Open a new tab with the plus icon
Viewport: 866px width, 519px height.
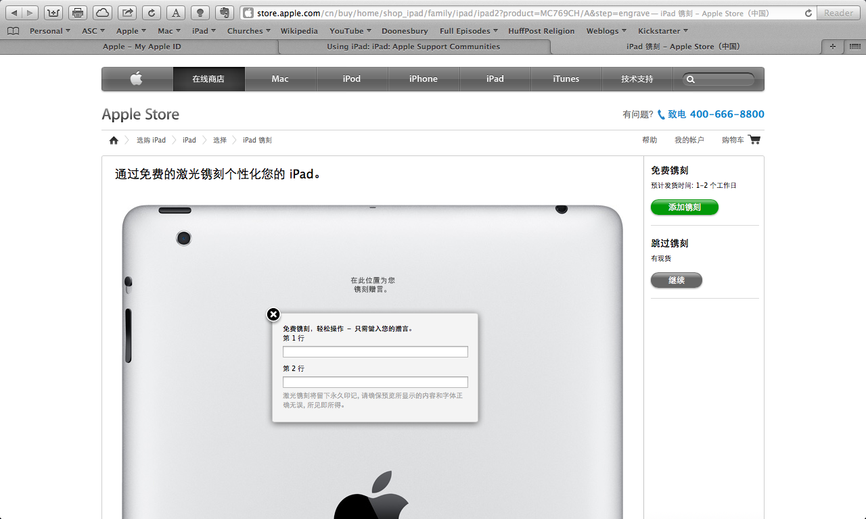pos(833,47)
